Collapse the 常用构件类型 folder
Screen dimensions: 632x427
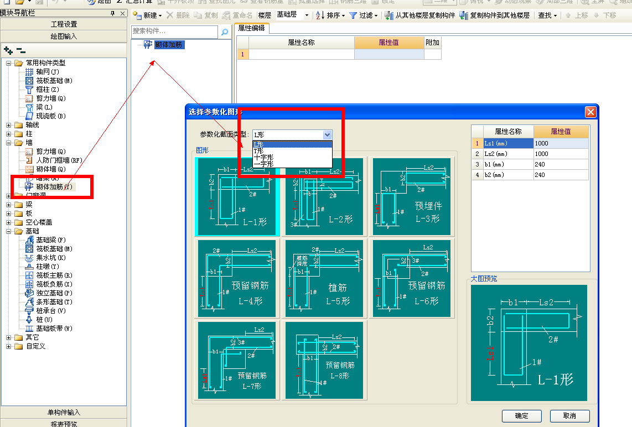pos(8,63)
